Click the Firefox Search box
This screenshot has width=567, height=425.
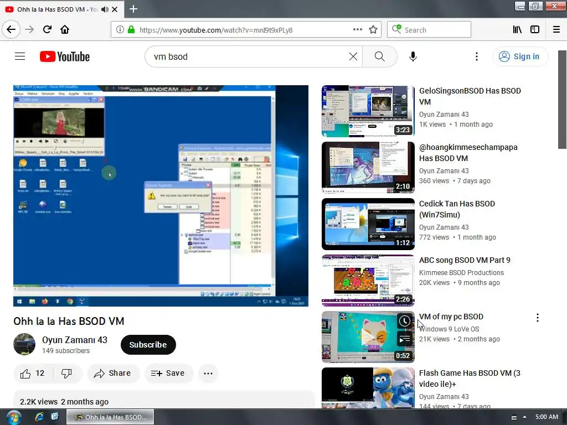[429, 30]
